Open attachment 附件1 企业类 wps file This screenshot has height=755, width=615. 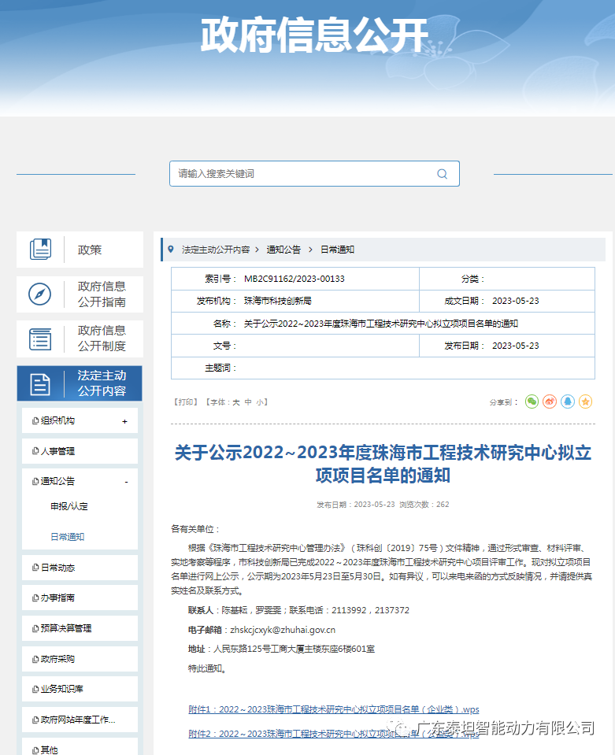point(333,709)
